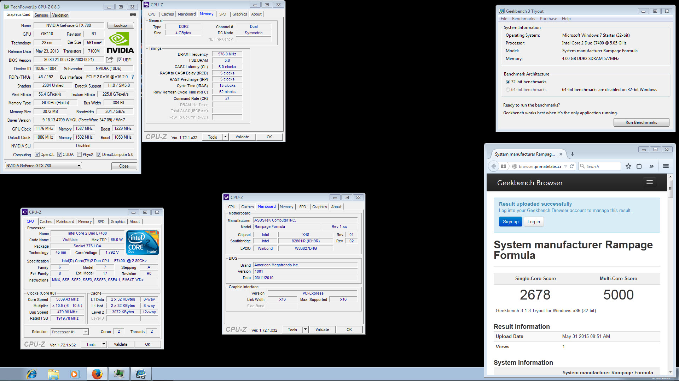Click the Firefox icon on the taskbar
The height and width of the screenshot is (381, 679).
pyautogui.click(x=97, y=374)
